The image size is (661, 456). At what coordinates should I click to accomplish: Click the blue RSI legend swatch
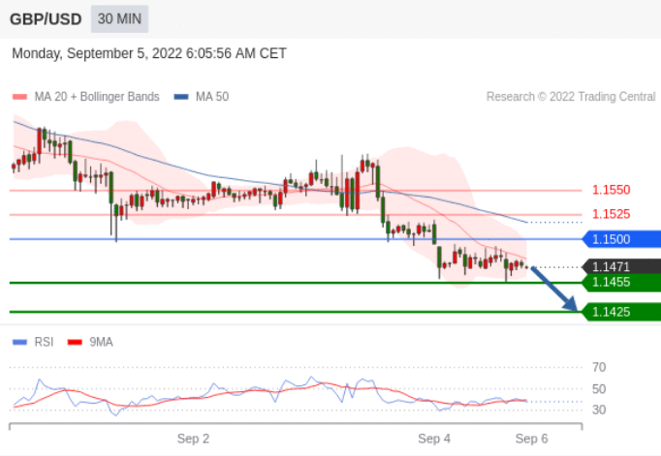pos(19,343)
